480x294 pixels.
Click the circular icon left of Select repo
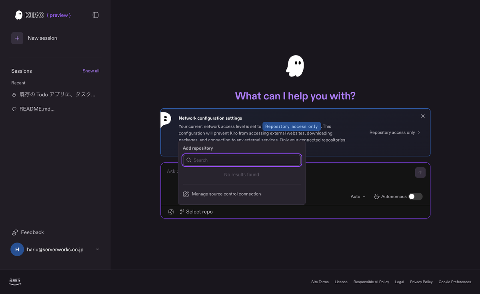171,212
